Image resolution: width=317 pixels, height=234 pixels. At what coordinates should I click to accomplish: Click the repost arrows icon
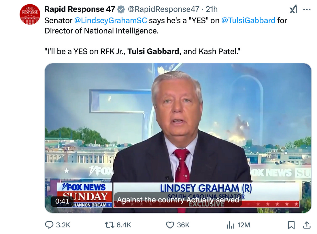pos(110,225)
